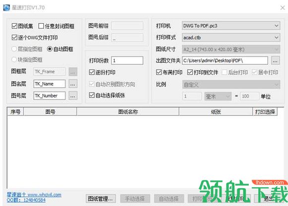Screen dimensions: 288x206
Task: Click the 手动选择 button
Action: pyautogui.click(x=135, y=199)
